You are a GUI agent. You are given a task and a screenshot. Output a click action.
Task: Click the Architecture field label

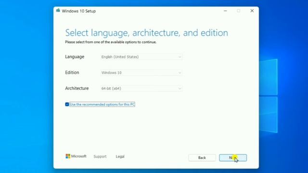[77, 88]
